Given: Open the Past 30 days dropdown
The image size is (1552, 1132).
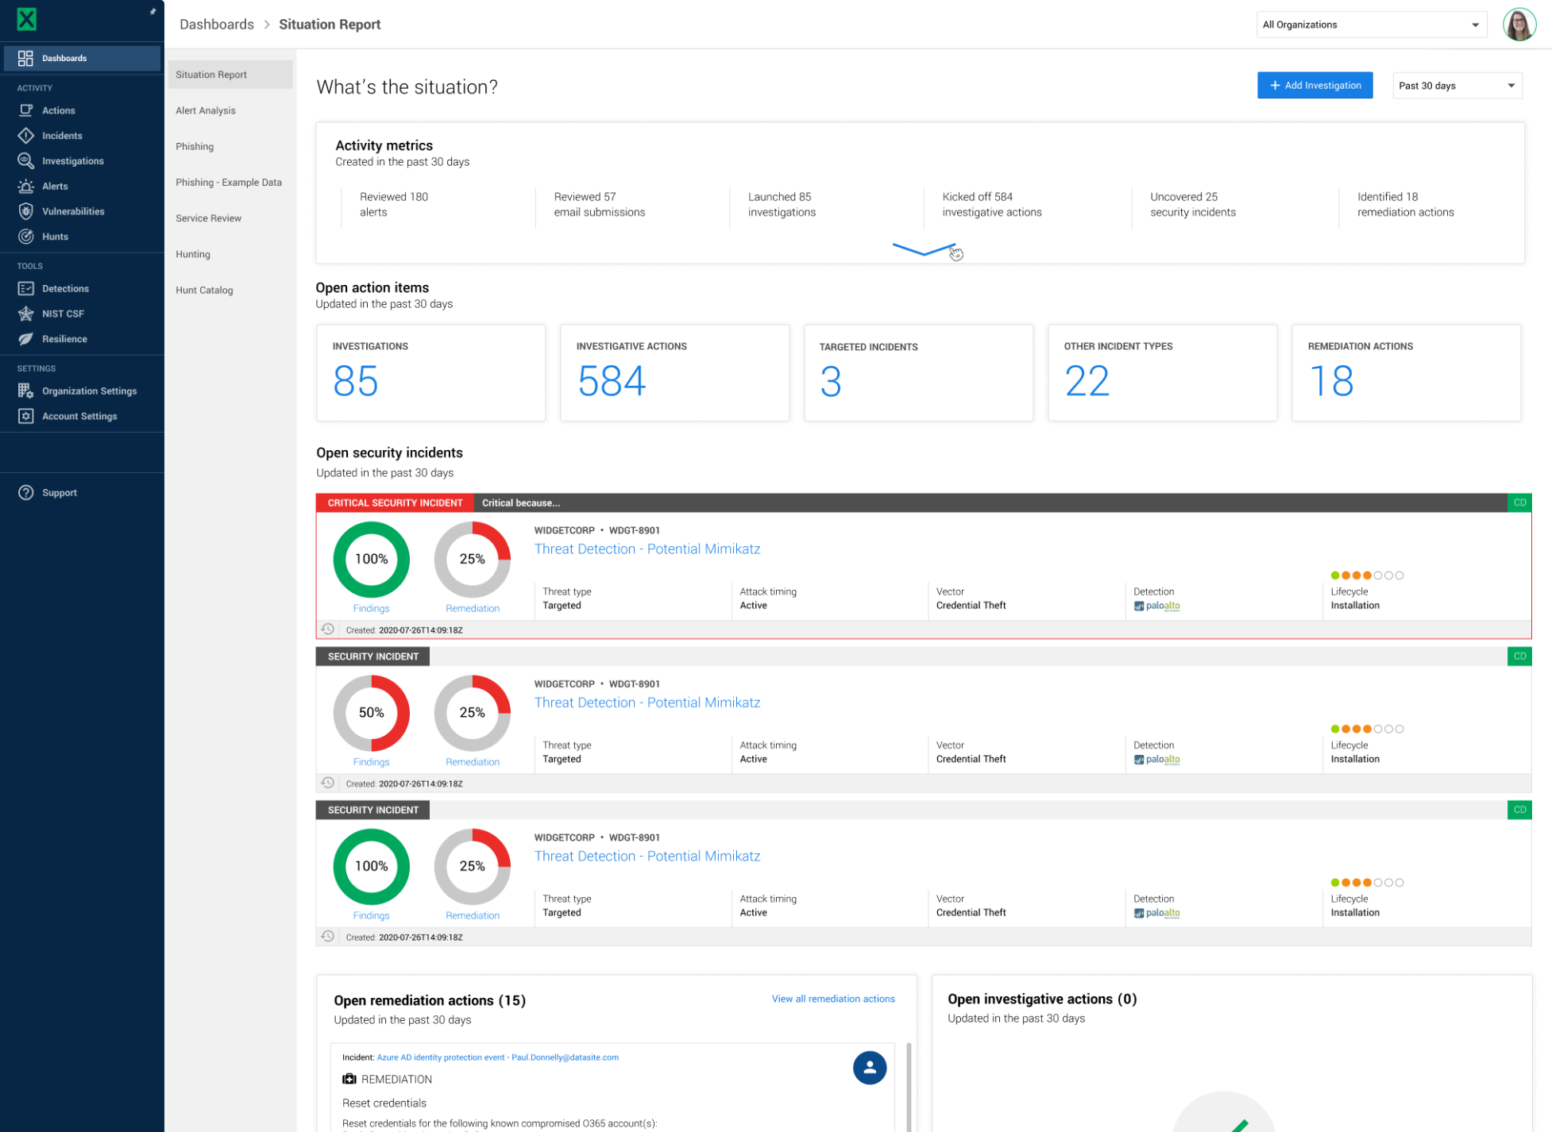Looking at the screenshot, I should click(x=1457, y=86).
